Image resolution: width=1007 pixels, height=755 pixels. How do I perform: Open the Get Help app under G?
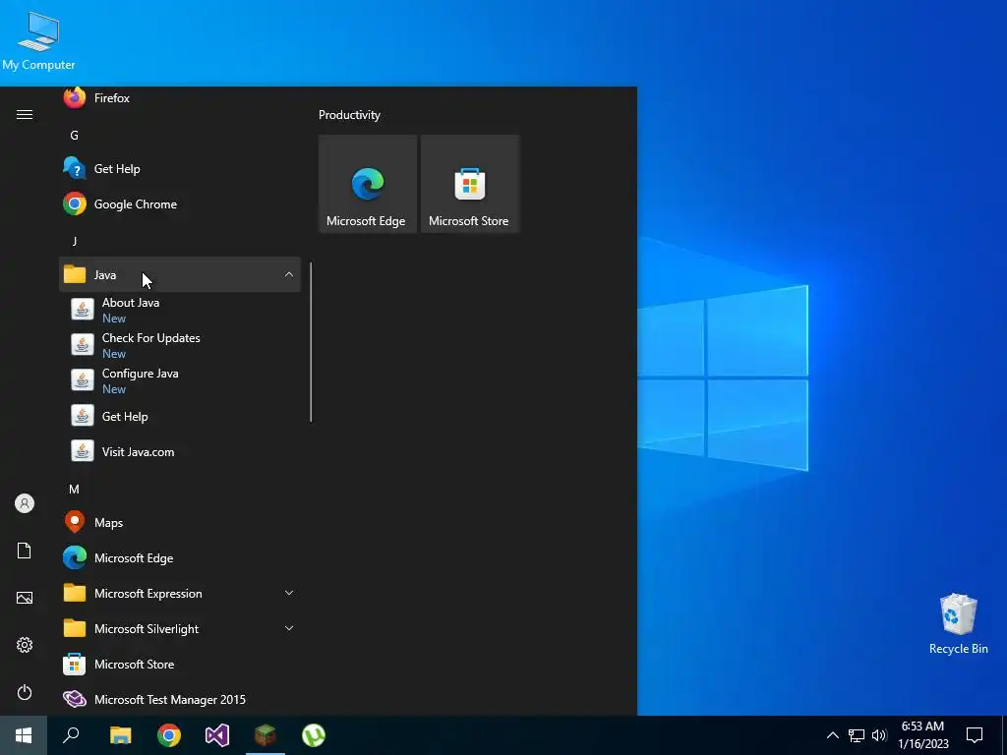180,169
